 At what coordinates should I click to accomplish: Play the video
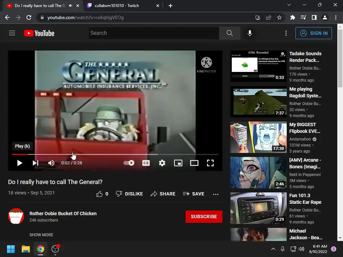click(20, 163)
